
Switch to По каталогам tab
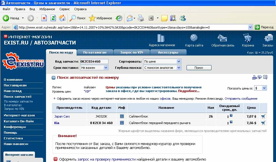pos(95,52)
